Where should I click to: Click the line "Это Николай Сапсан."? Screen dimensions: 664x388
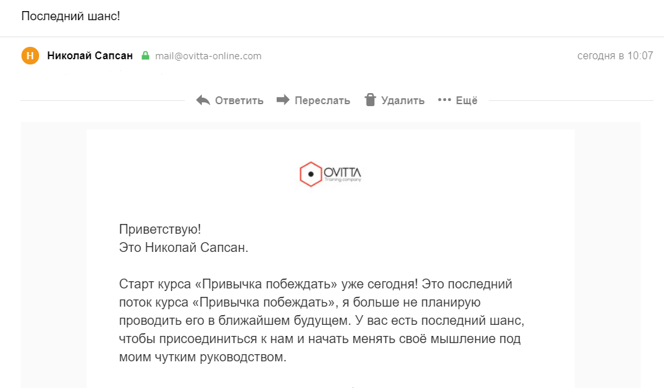pyautogui.click(x=184, y=247)
